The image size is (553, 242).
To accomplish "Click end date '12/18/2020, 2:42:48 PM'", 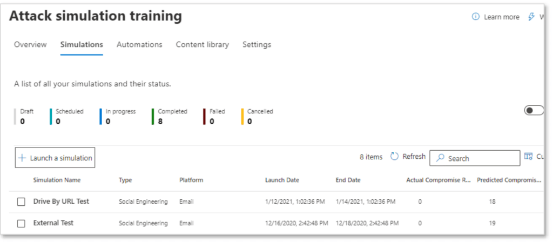I will click(367, 223).
